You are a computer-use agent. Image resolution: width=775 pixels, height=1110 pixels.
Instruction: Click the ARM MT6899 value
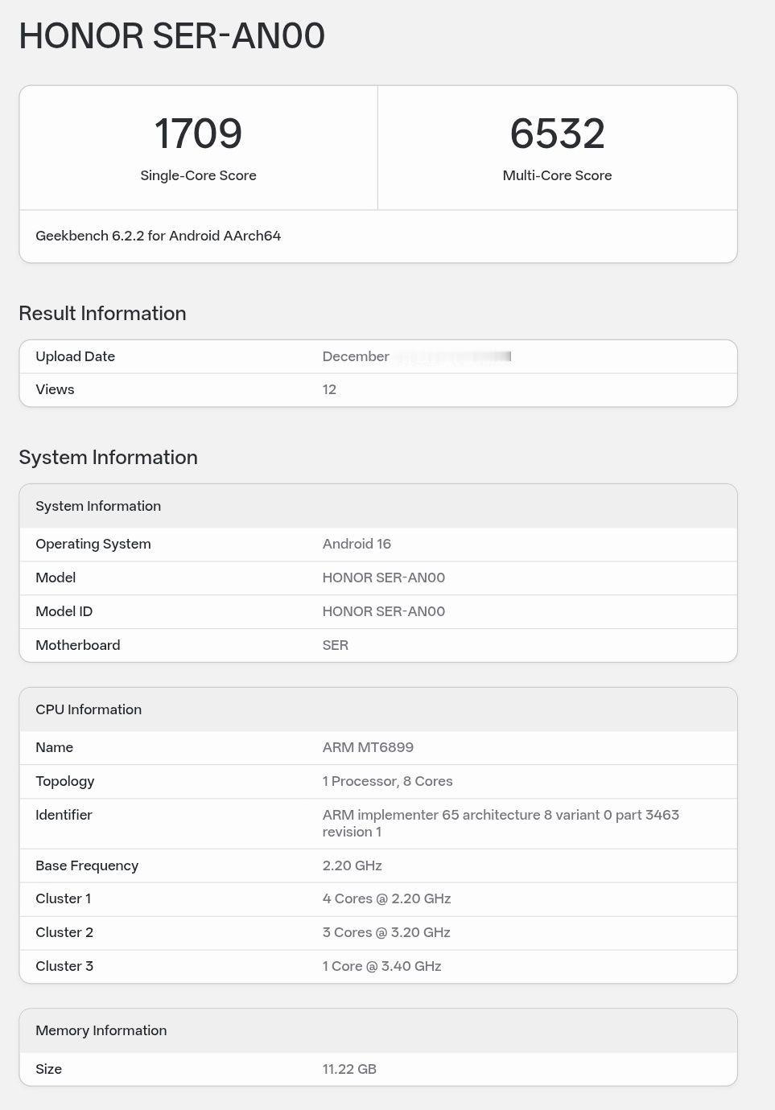coord(368,747)
